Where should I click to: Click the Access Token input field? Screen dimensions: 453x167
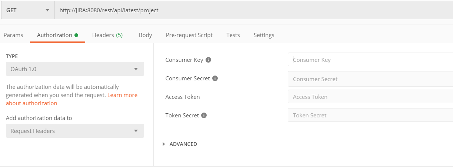(x=370, y=97)
